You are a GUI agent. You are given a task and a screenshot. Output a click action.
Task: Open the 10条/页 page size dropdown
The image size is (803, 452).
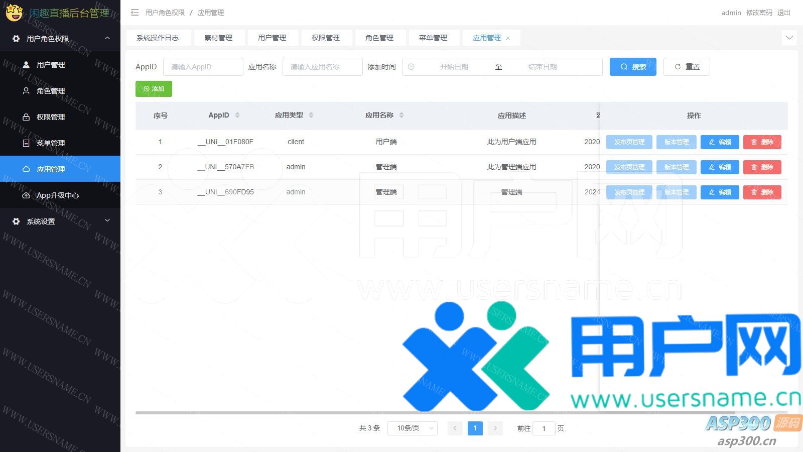click(413, 428)
